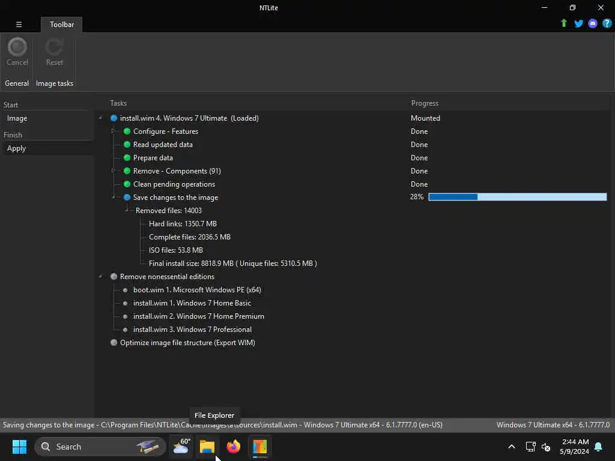Click blue status dot of install.wim 4

click(x=114, y=118)
